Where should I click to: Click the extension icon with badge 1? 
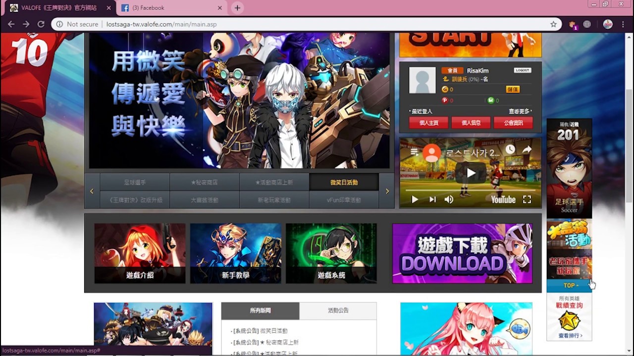573,24
